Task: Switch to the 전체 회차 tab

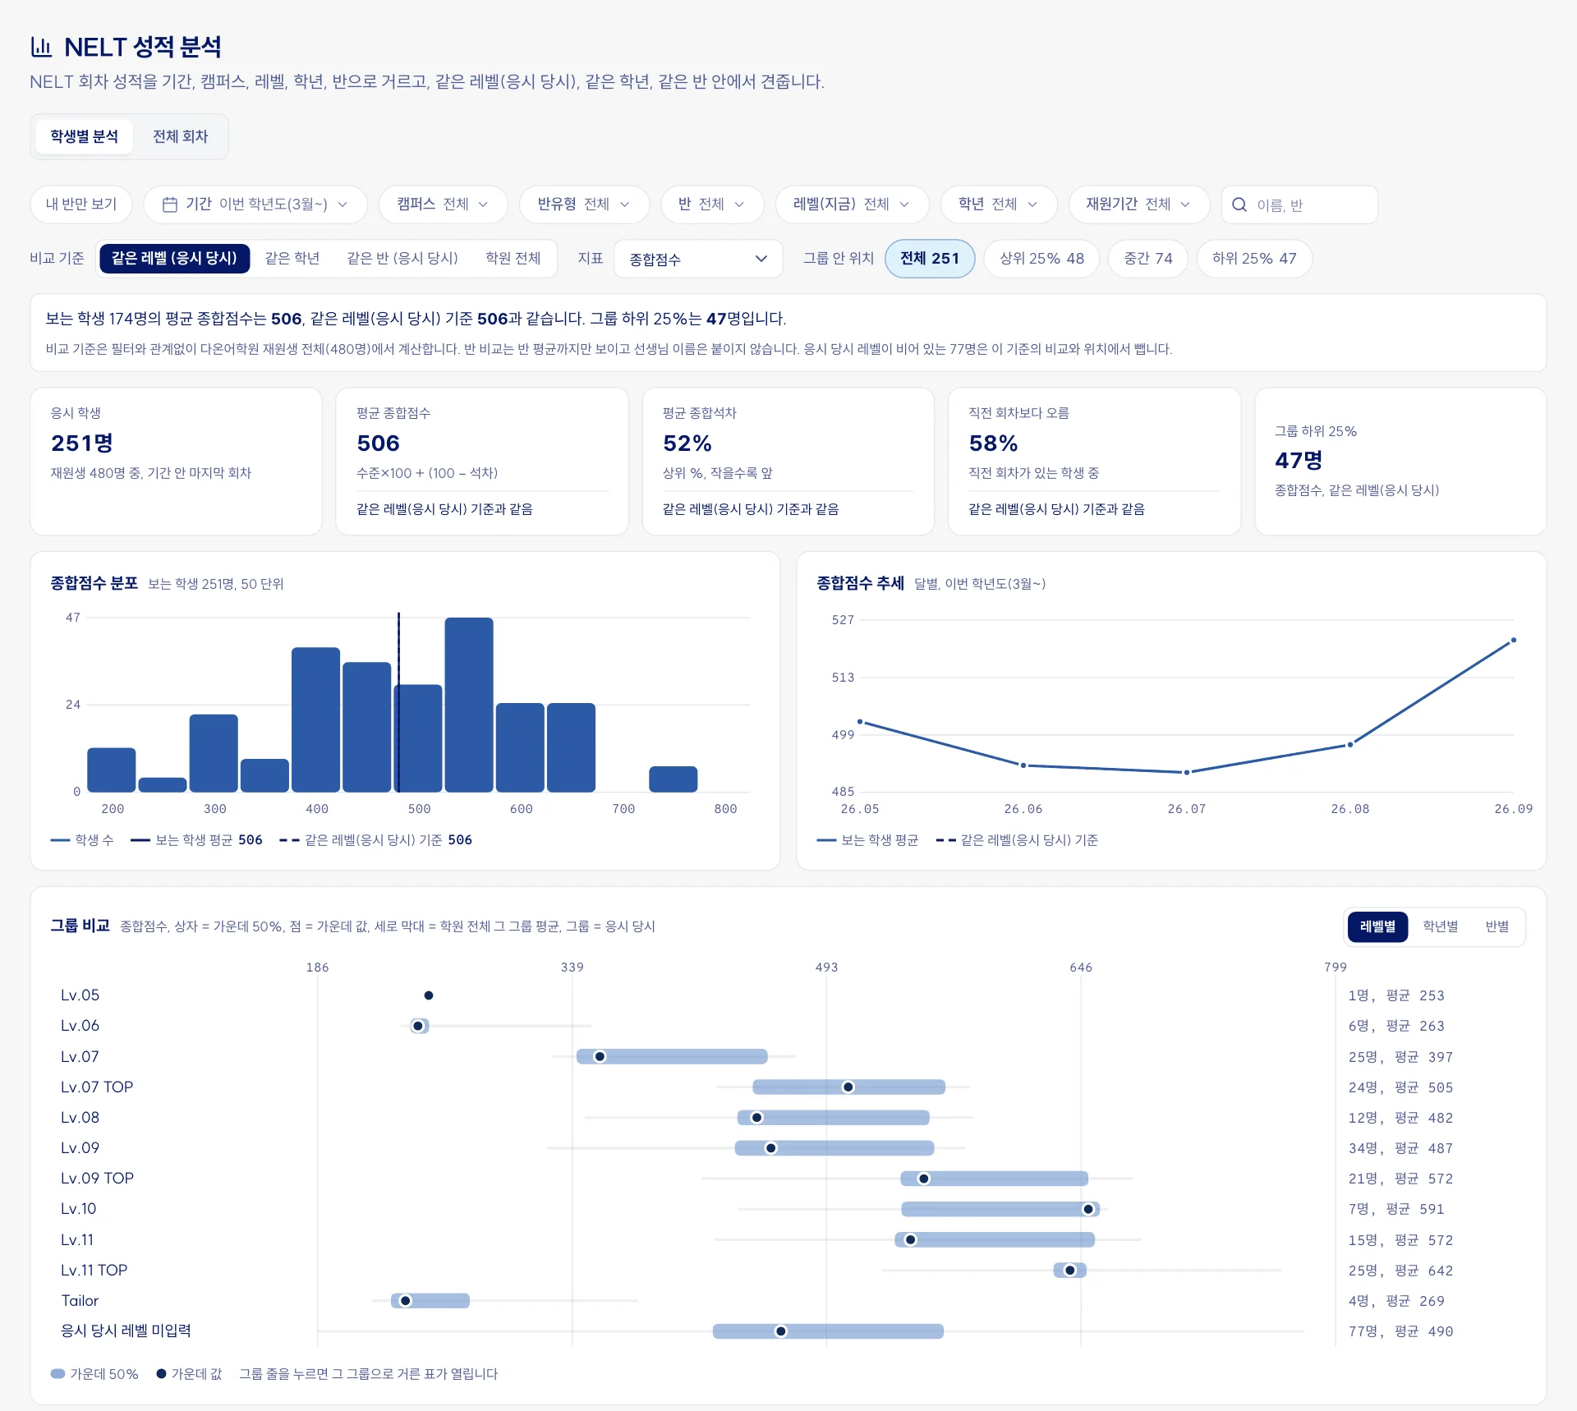Action: 181,136
